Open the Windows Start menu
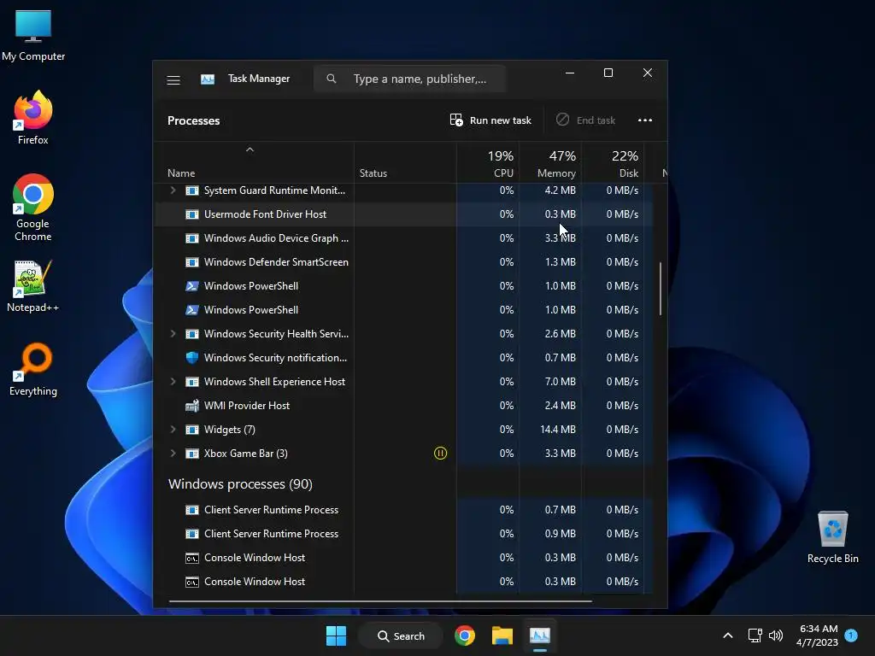 [x=336, y=635]
